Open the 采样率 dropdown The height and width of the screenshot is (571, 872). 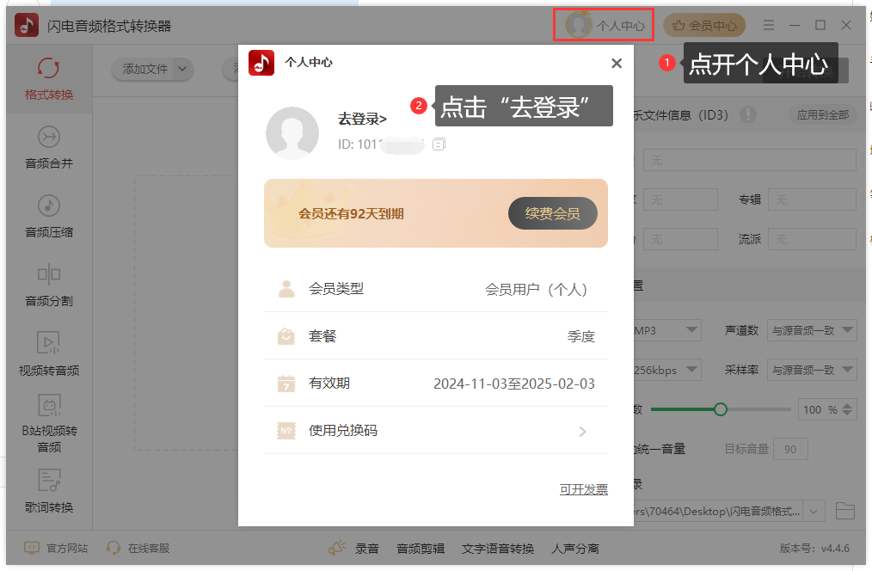(x=812, y=370)
